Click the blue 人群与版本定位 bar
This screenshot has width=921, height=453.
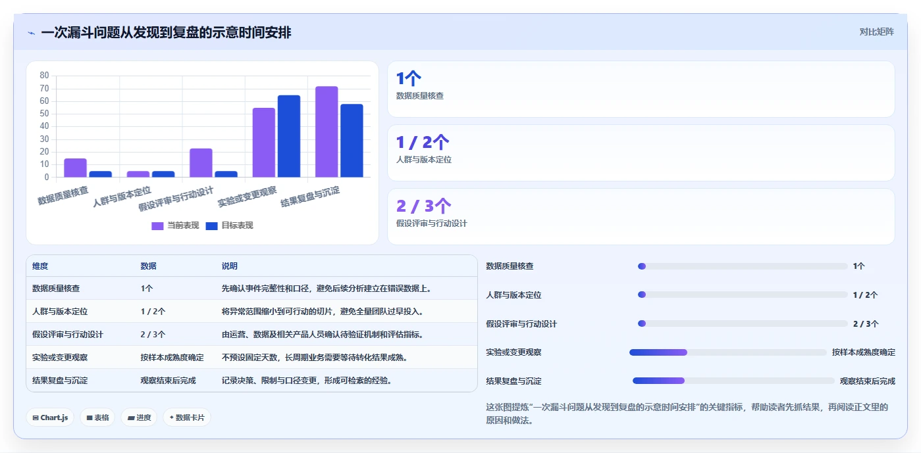[x=163, y=174]
